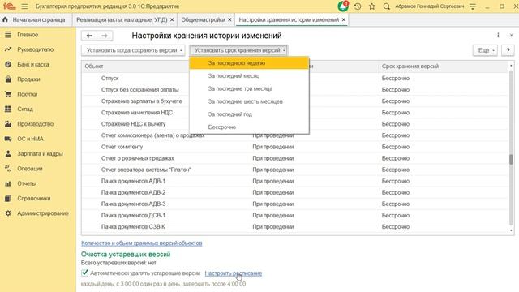Select row Отпуск
This screenshot has height=292, width=519.
tap(110, 78)
